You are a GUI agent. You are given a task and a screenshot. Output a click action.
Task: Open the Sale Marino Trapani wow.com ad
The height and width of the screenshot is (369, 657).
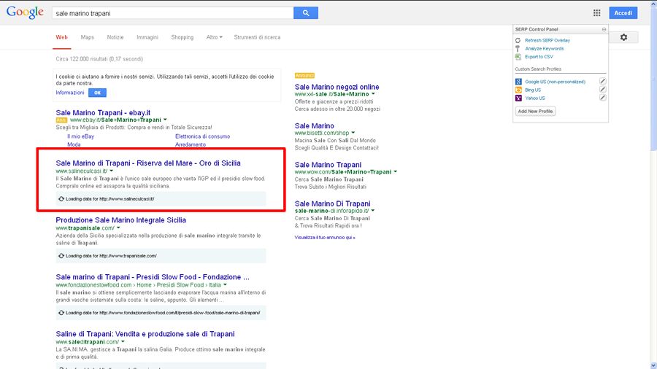pos(328,165)
